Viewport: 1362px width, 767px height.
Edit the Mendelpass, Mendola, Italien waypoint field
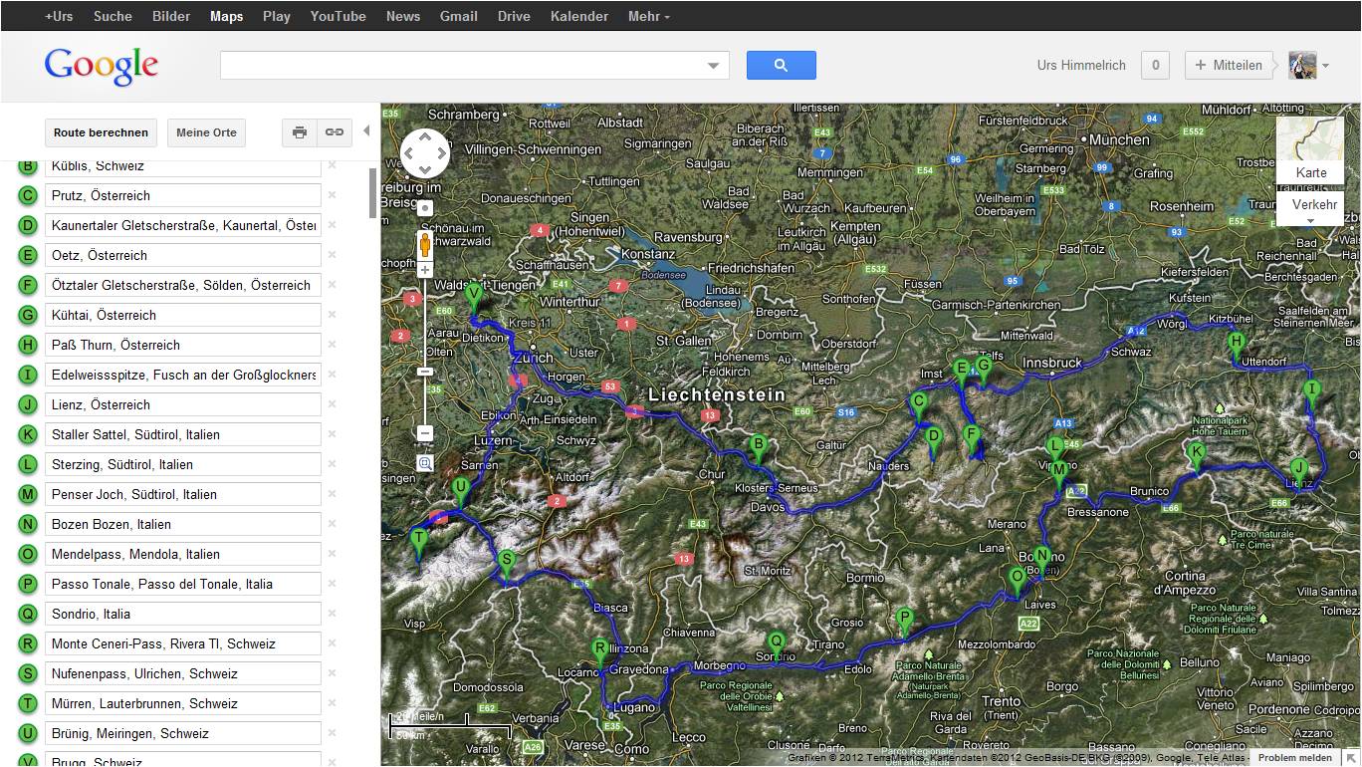pos(182,554)
